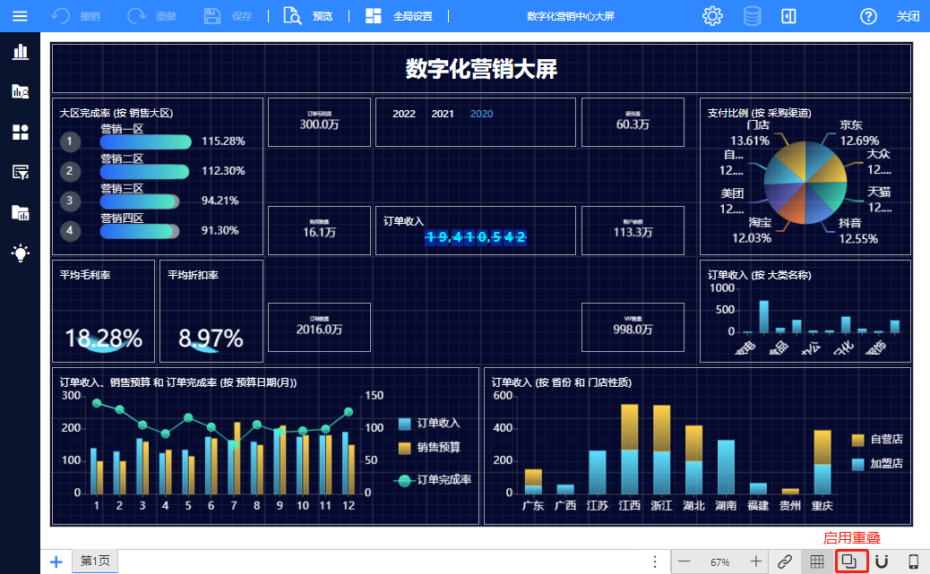930x574 pixels.
Task: Click the settings gear icon in toolbar
Action: click(x=712, y=16)
